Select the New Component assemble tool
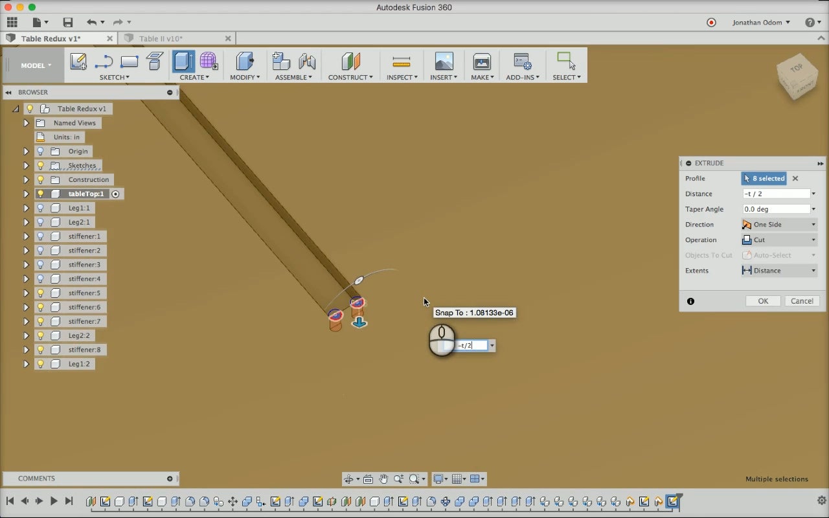This screenshot has height=518, width=829. point(281,62)
